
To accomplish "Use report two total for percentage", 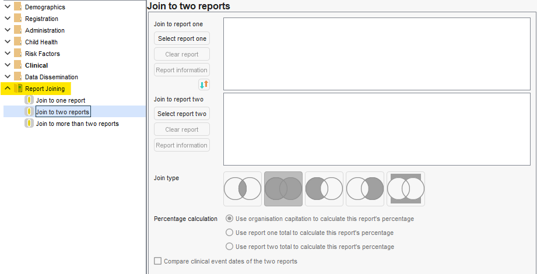I will click(x=229, y=247).
